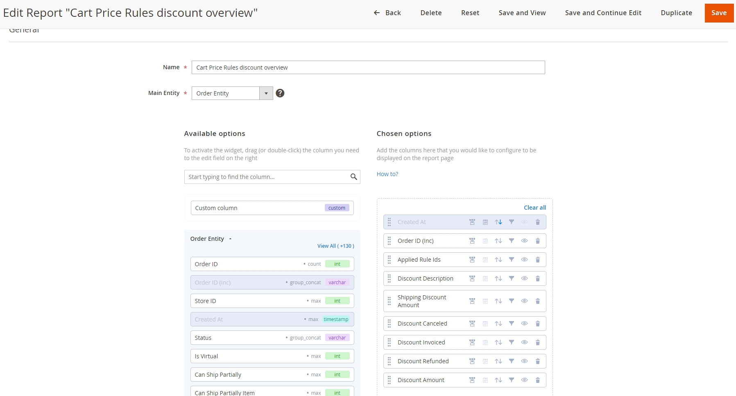
Task: Trash the Discount Description column
Action: tap(538, 278)
